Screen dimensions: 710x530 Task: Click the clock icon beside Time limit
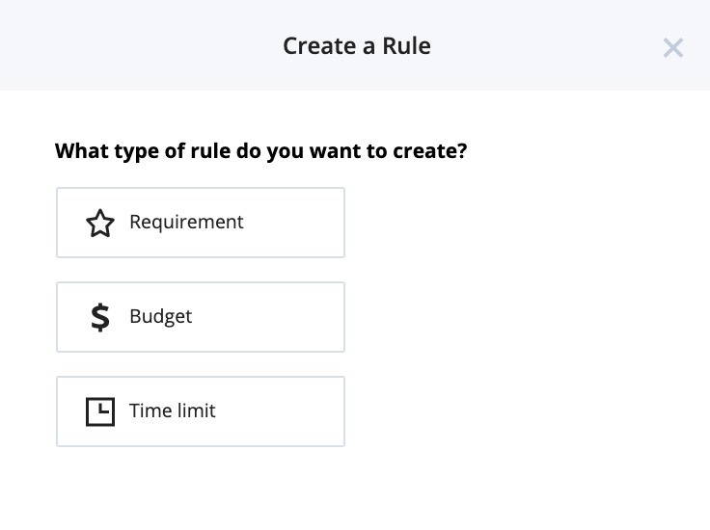100,411
